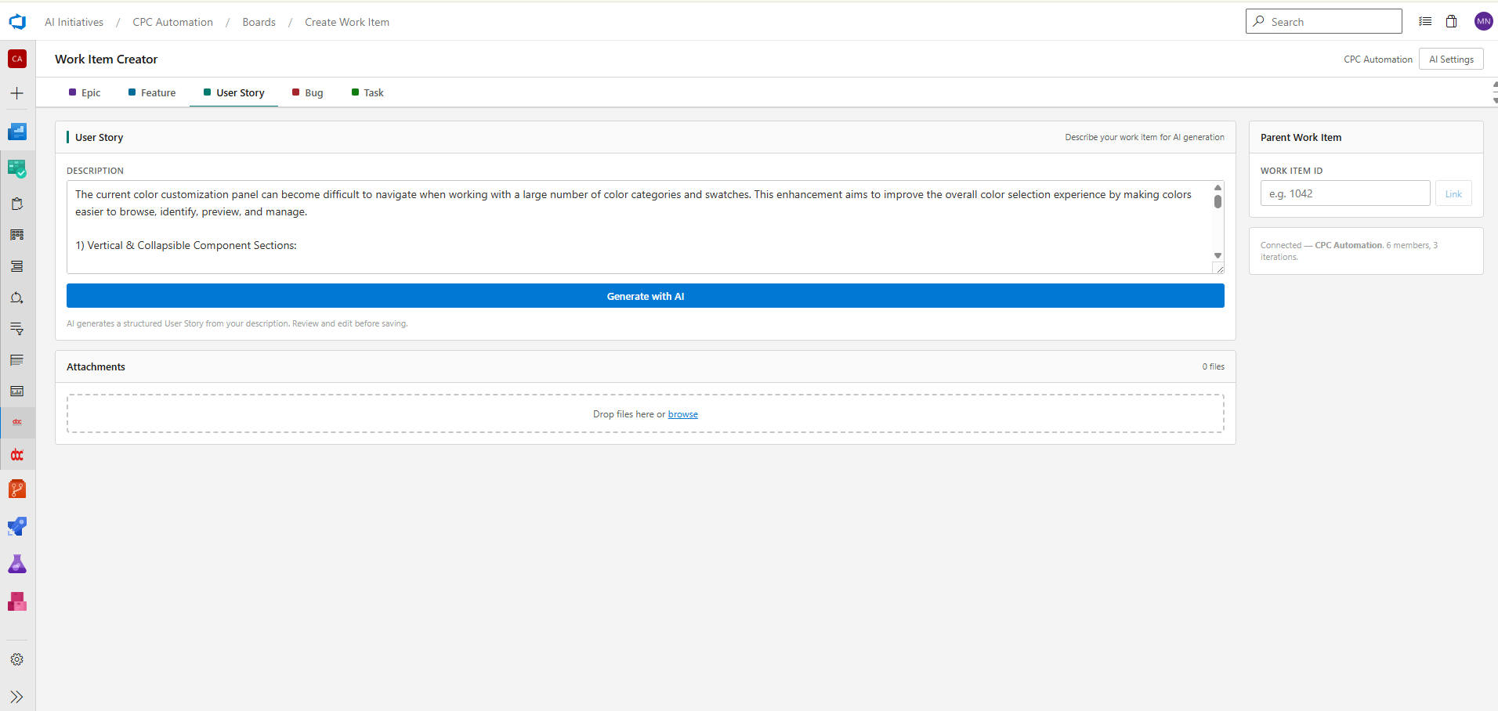Open the Test Plans flask icon
1498x711 pixels.
[x=17, y=564]
